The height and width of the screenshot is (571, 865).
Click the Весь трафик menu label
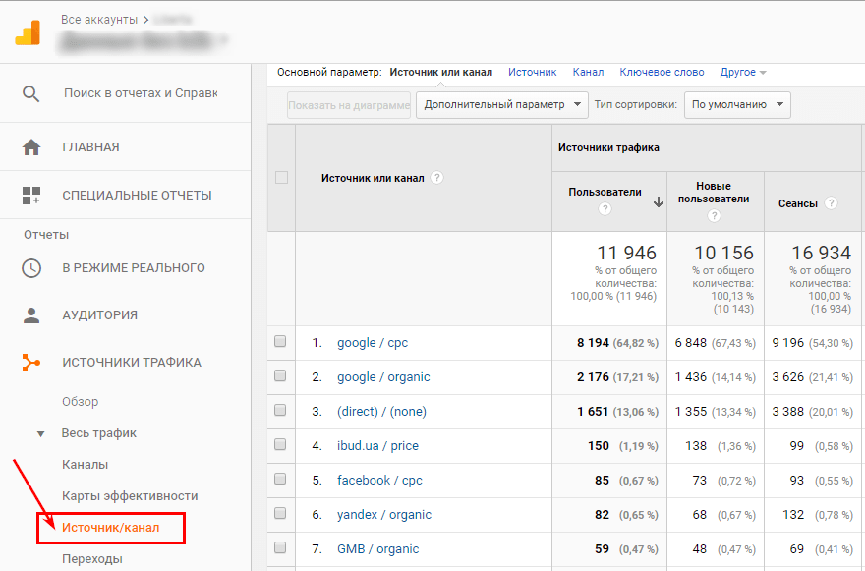click(x=98, y=433)
